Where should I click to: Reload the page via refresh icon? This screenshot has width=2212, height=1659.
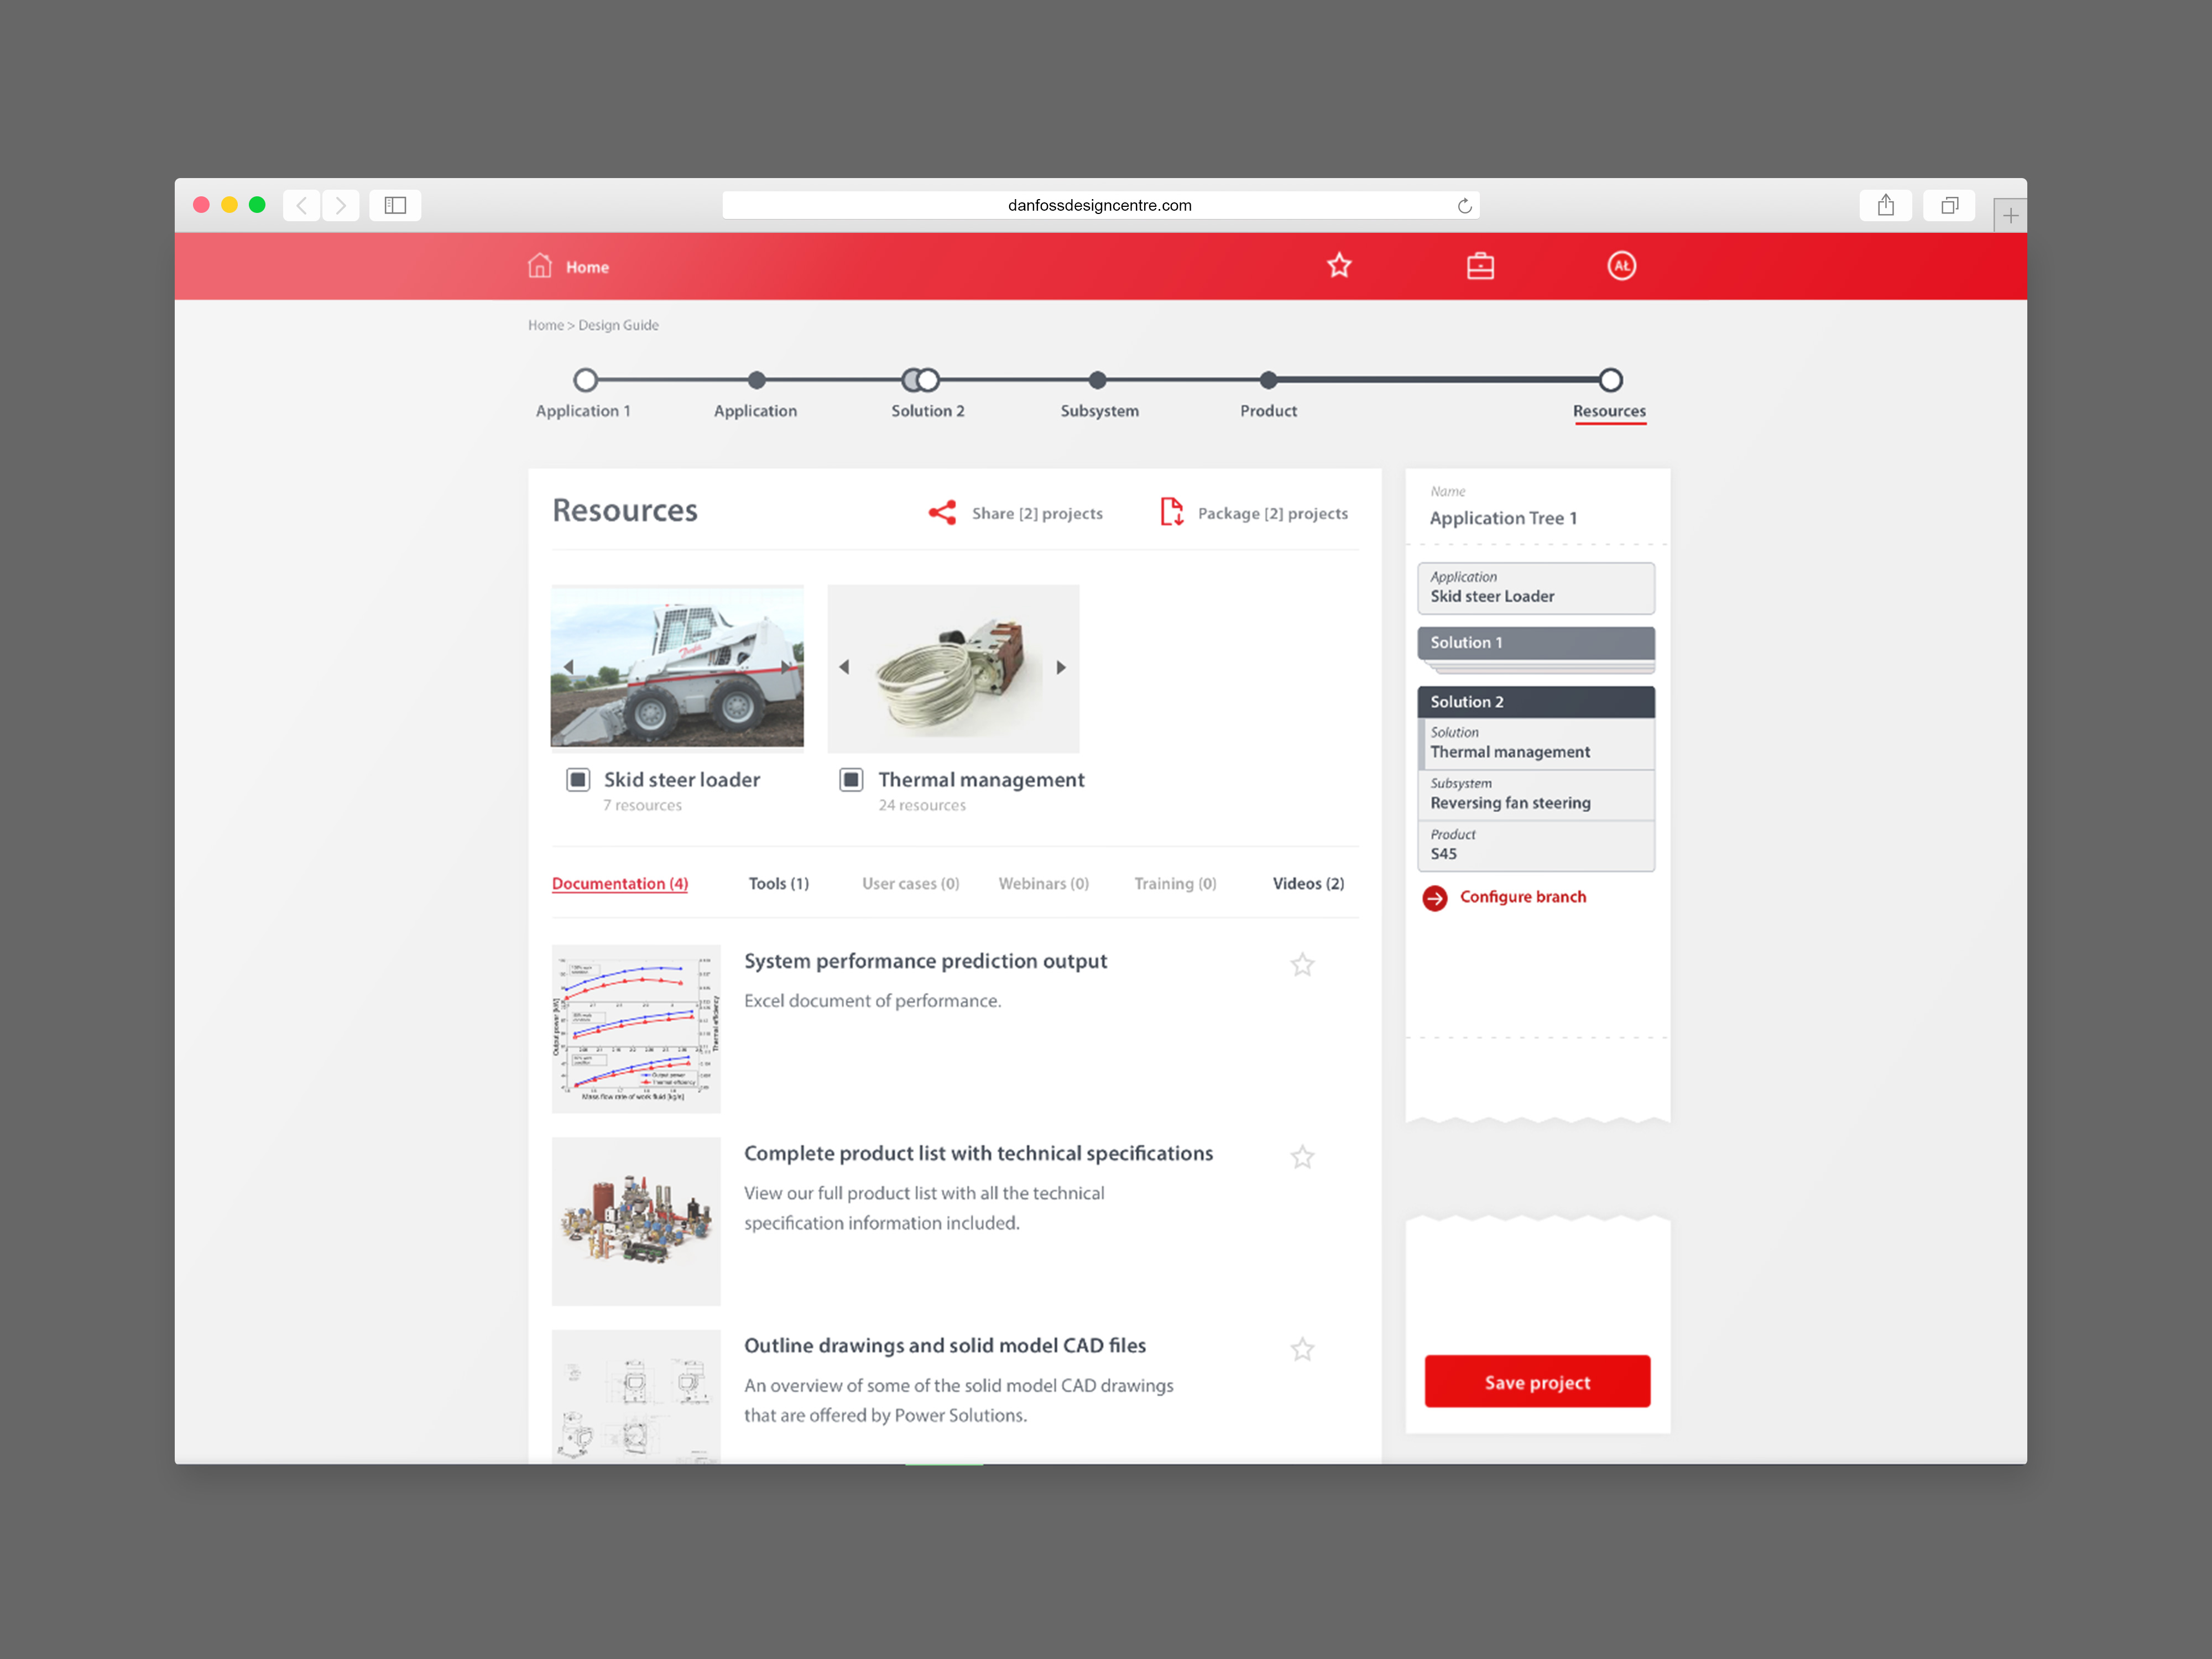(x=1464, y=206)
